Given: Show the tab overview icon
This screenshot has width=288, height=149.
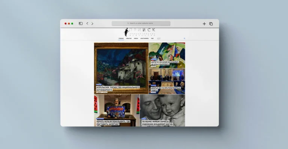Looking at the screenshot, I should (211, 24).
